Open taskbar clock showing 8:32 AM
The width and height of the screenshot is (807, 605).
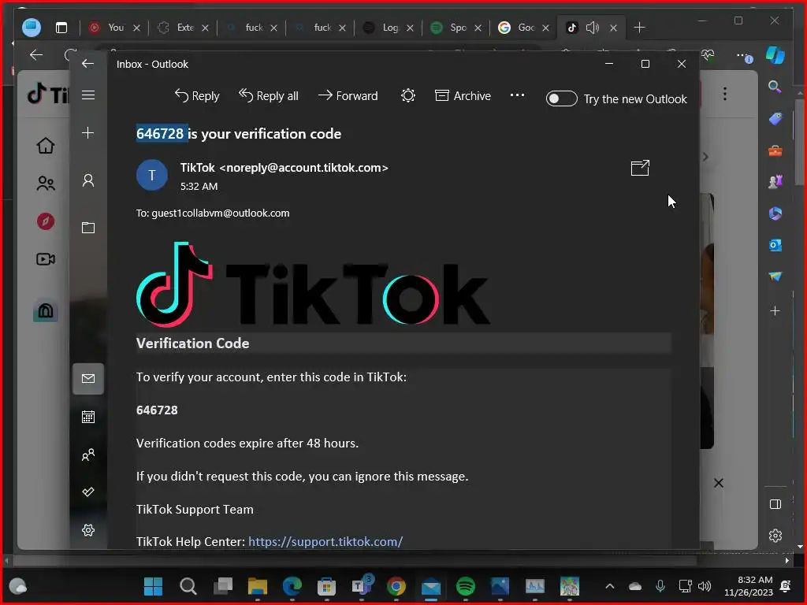(x=749, y=586)
